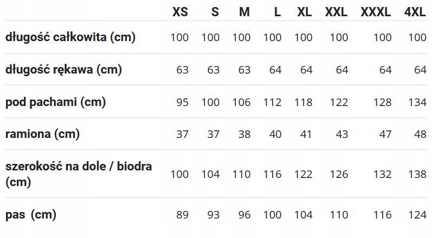Screen dimensions: 444x238
Task: Select the pod pachami (cm) row label
Action: (55, 102)
